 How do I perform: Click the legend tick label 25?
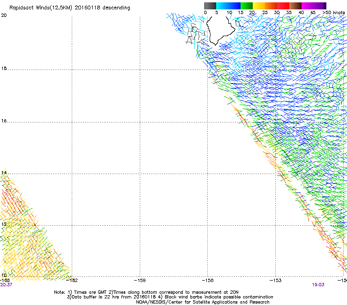pyautogui.click(x=265, y=13)
